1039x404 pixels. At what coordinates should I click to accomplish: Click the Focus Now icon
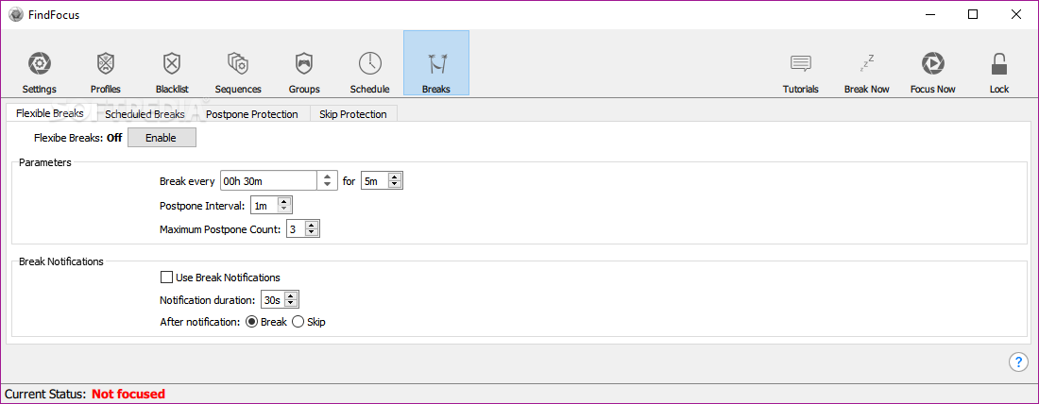(933, 72)
